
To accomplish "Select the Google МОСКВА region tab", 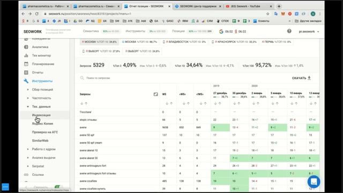I will 139,42.
